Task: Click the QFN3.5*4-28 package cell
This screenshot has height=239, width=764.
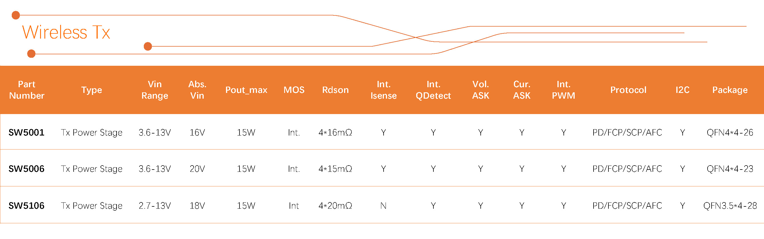Action: pyautogui.click(x=730, y=206)
